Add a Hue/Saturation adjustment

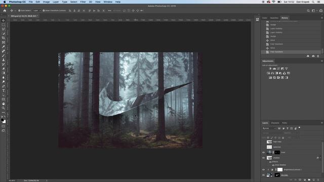pos(268,73)
